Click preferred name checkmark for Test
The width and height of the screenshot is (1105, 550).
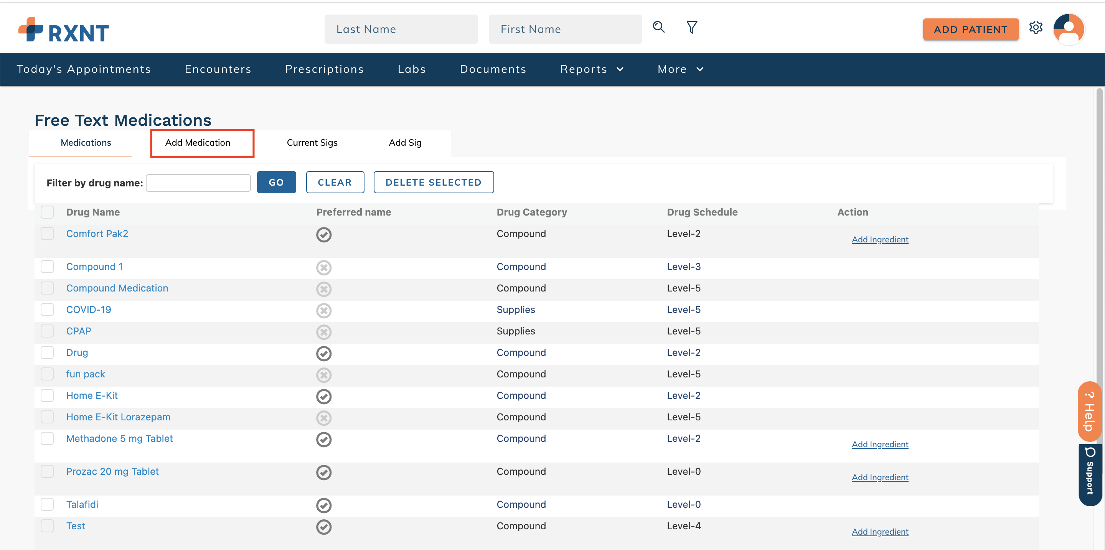click(x=324, y=527)
